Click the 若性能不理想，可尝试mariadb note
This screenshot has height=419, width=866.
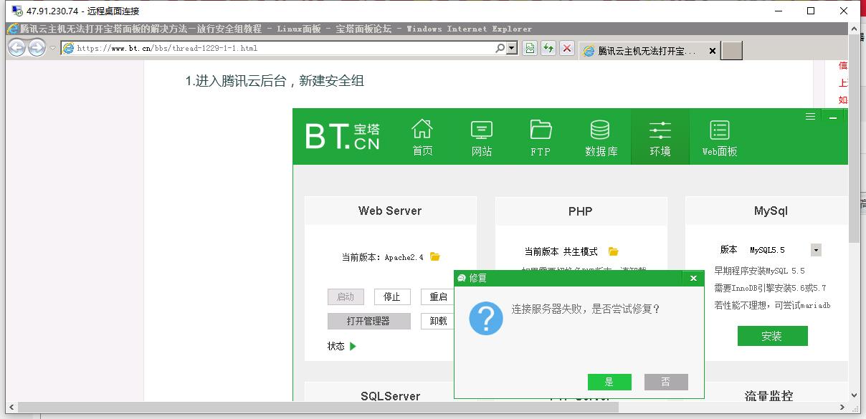772,305
